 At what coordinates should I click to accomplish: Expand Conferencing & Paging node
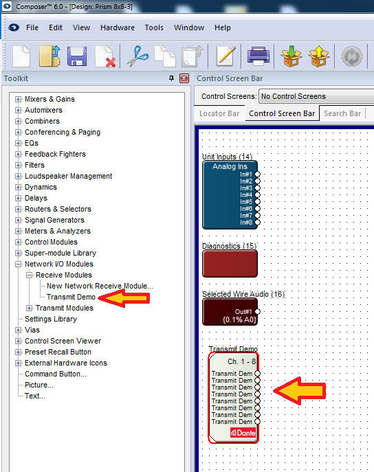coord(19,132)
